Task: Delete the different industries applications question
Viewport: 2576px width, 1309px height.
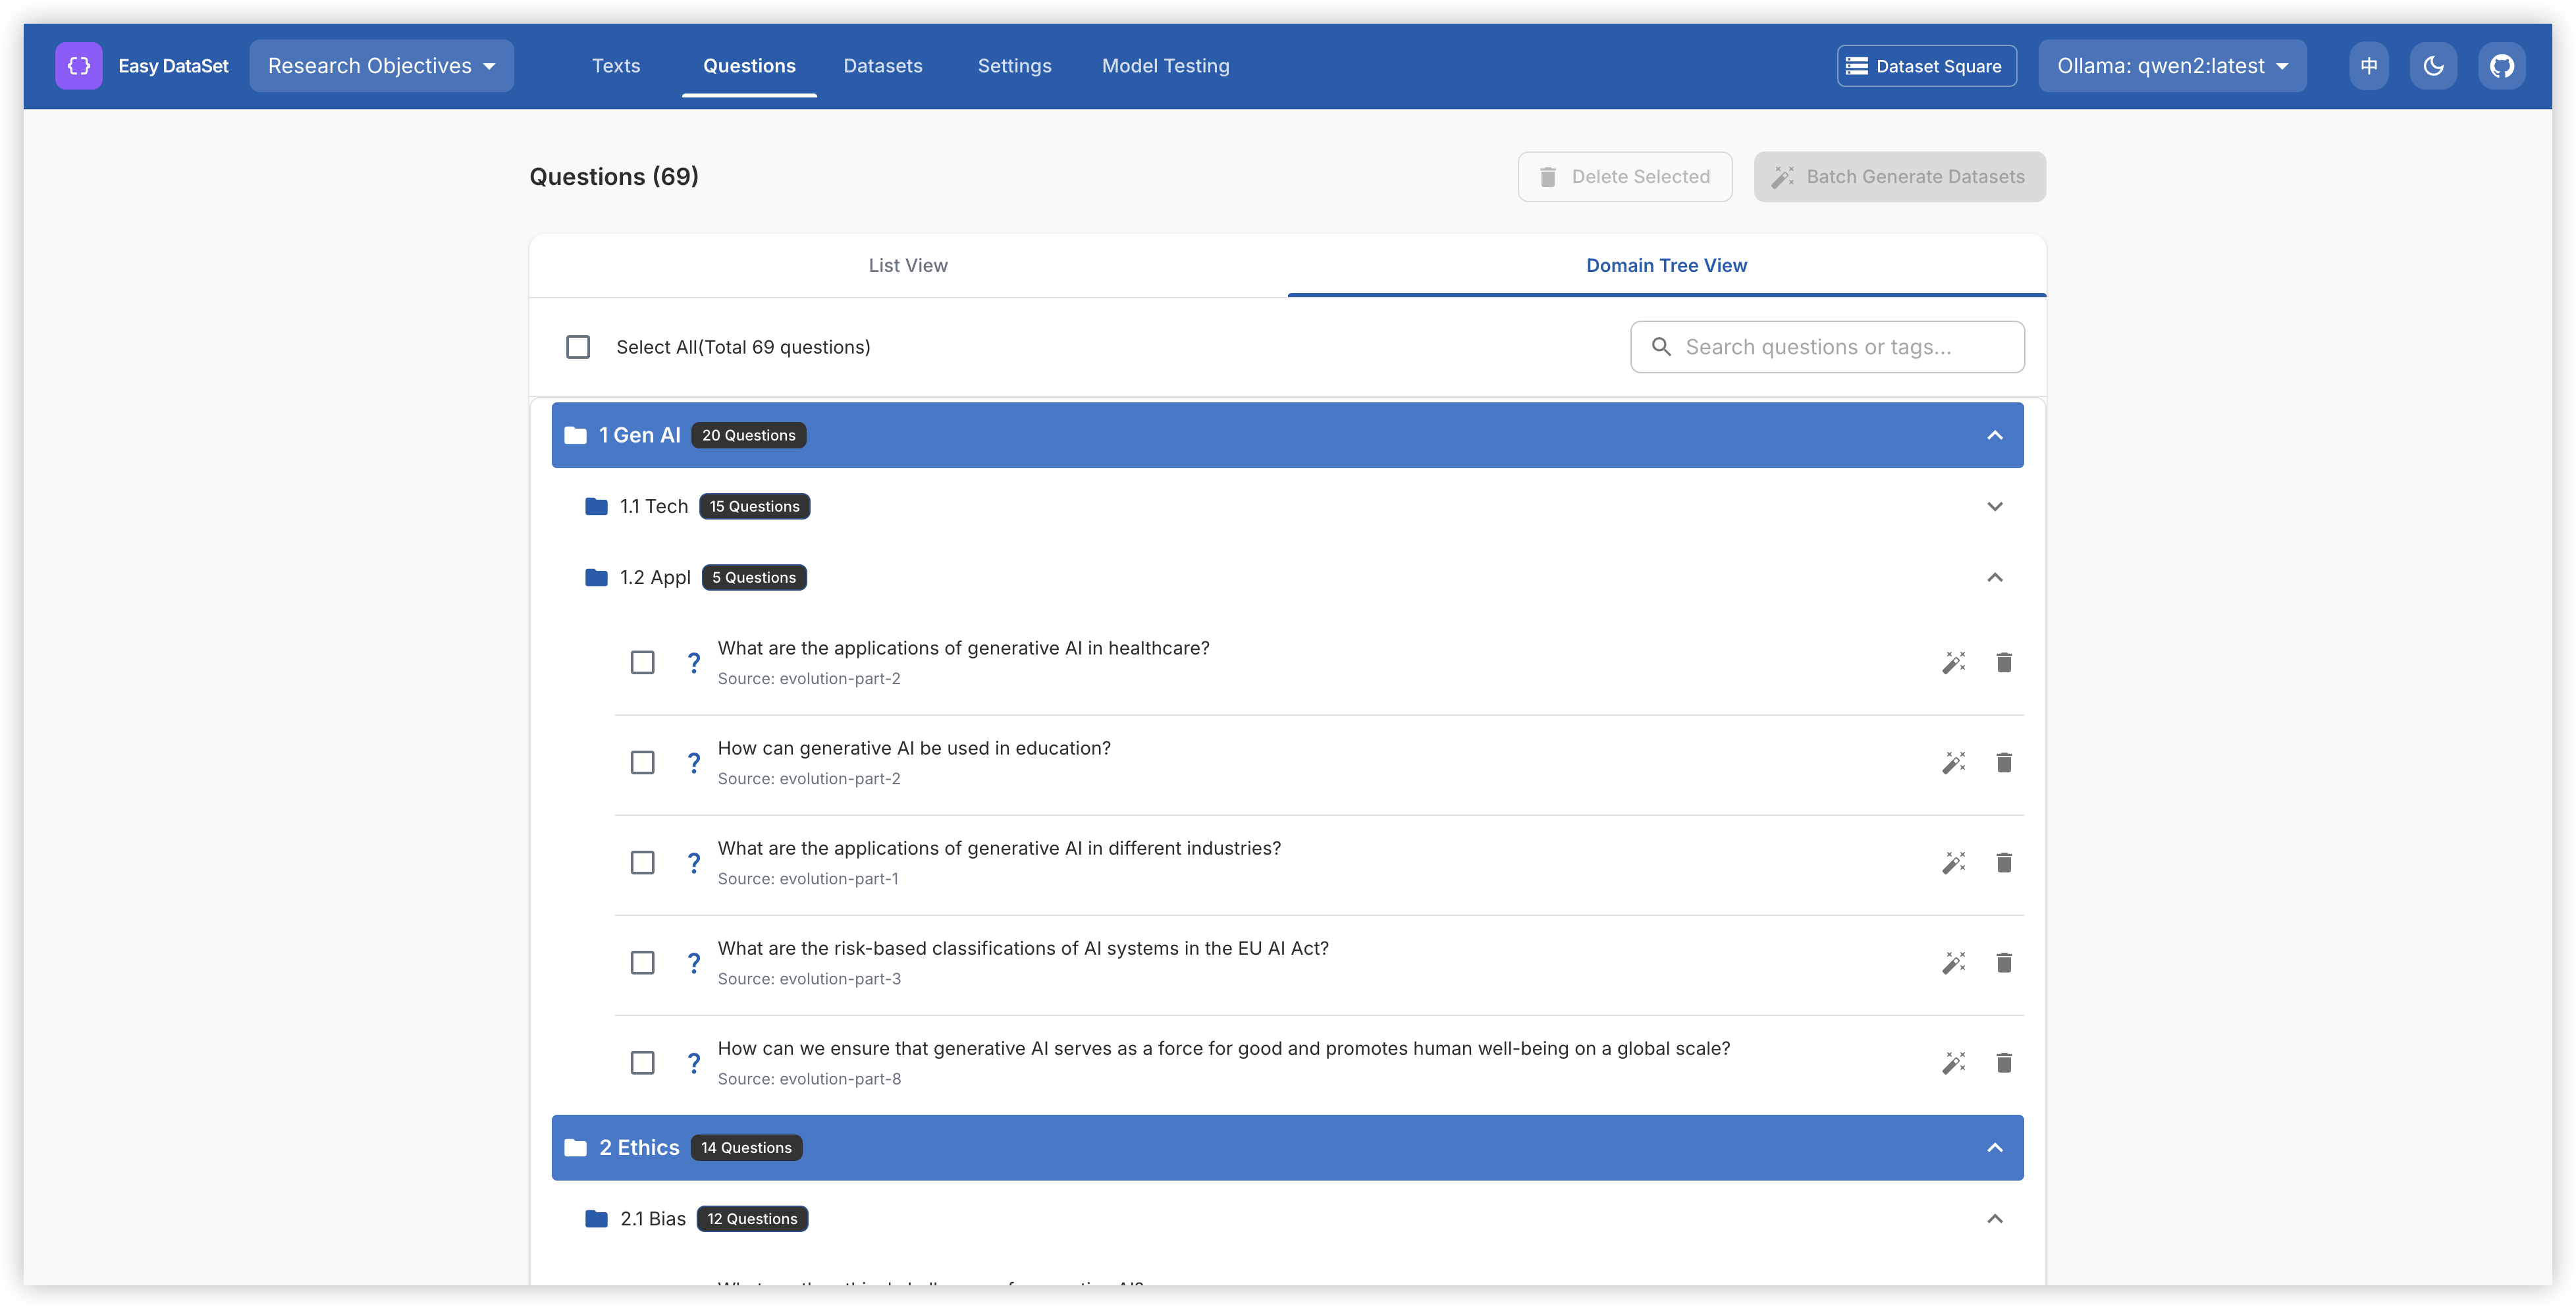Action: 2003,863
